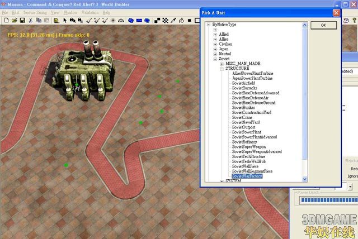Viewport: 358px width, 239px height.
Task: Select SovietBunker entry
Action: pyautogui.click(x=243, y=108)
